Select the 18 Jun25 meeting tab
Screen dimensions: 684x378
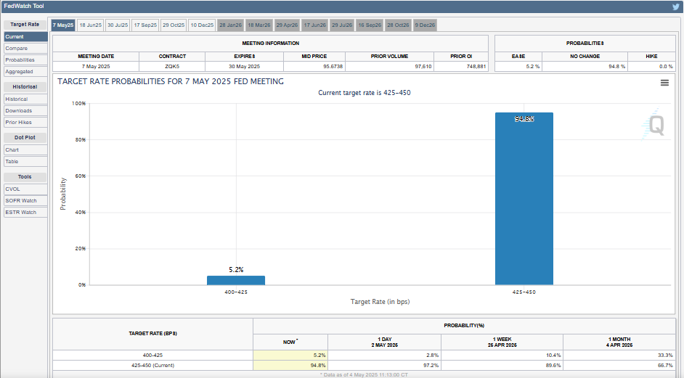[91, 25]
